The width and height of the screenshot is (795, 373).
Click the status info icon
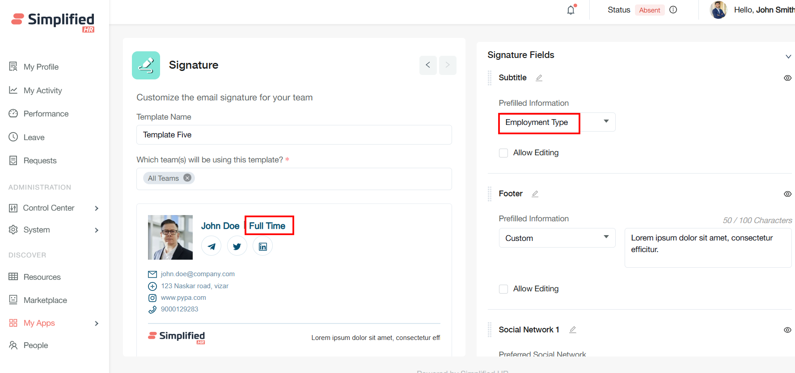[673, 10]
